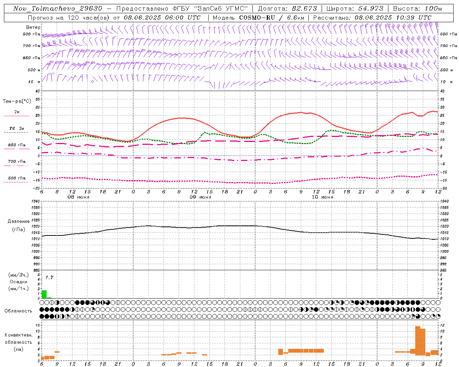Click the Рассчитано: 08.06.2025 10:39 UTC timestamp
Screen dimensions: 459x367
[372, 18]
